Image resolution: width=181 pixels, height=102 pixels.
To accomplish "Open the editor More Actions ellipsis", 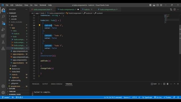I will [178, 9].
